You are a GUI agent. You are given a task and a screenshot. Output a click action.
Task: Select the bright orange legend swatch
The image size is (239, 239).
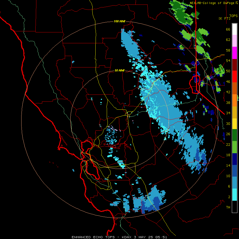point(234,100)
